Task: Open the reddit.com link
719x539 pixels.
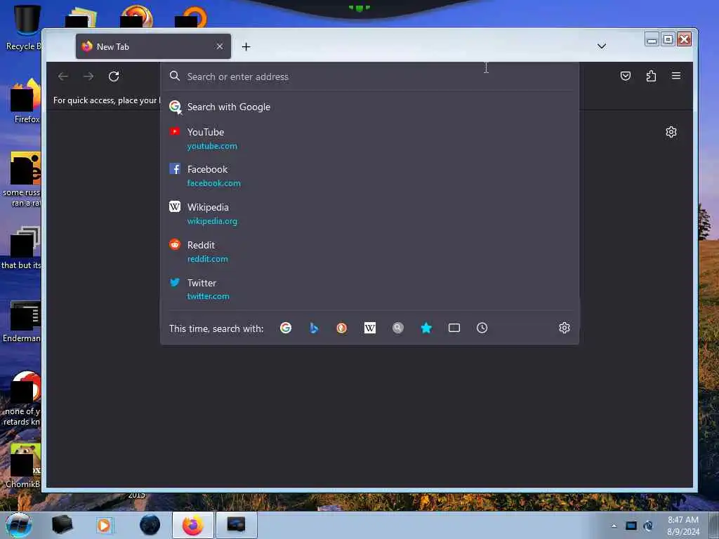Action: [x=208, y=259]
